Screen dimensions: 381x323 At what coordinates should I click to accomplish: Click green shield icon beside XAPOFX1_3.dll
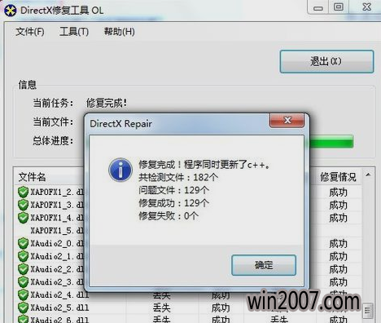tap(23, 205)
